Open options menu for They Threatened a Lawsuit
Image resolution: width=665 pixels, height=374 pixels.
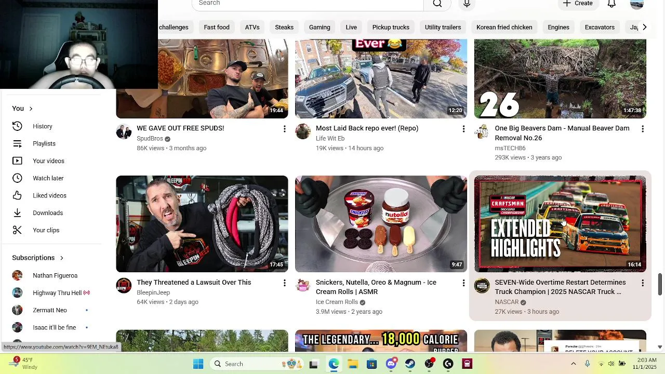pos(284,283)
